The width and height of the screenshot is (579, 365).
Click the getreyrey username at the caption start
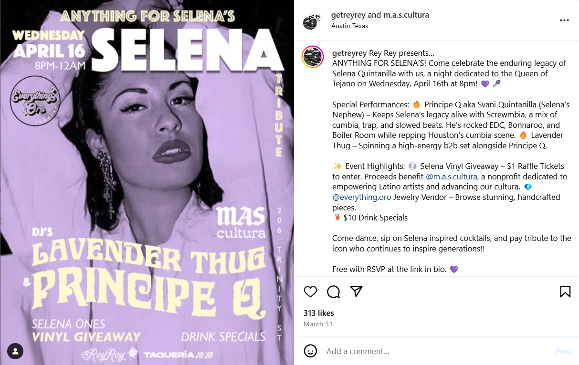[349, 52]
